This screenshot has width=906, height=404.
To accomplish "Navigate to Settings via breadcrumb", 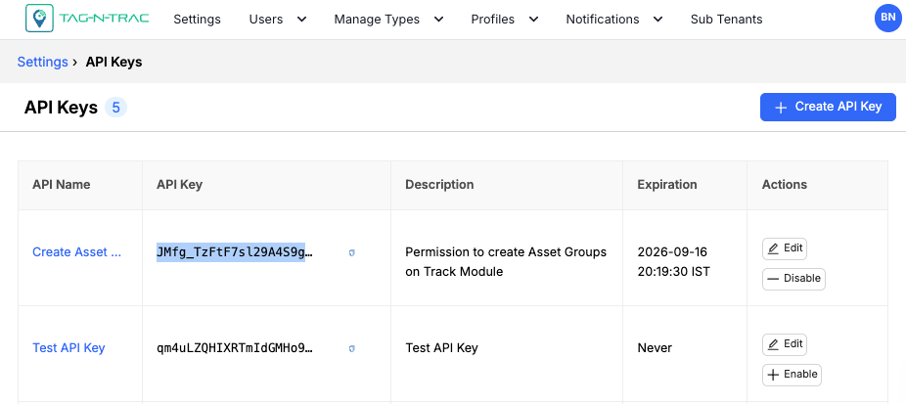I will tap(42, 62).
